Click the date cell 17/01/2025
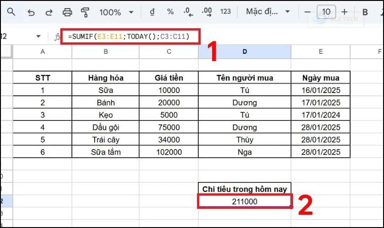Screen dimensions: 384x228 320,103
